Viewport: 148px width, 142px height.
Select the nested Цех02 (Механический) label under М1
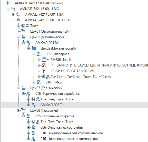[58, 48]
